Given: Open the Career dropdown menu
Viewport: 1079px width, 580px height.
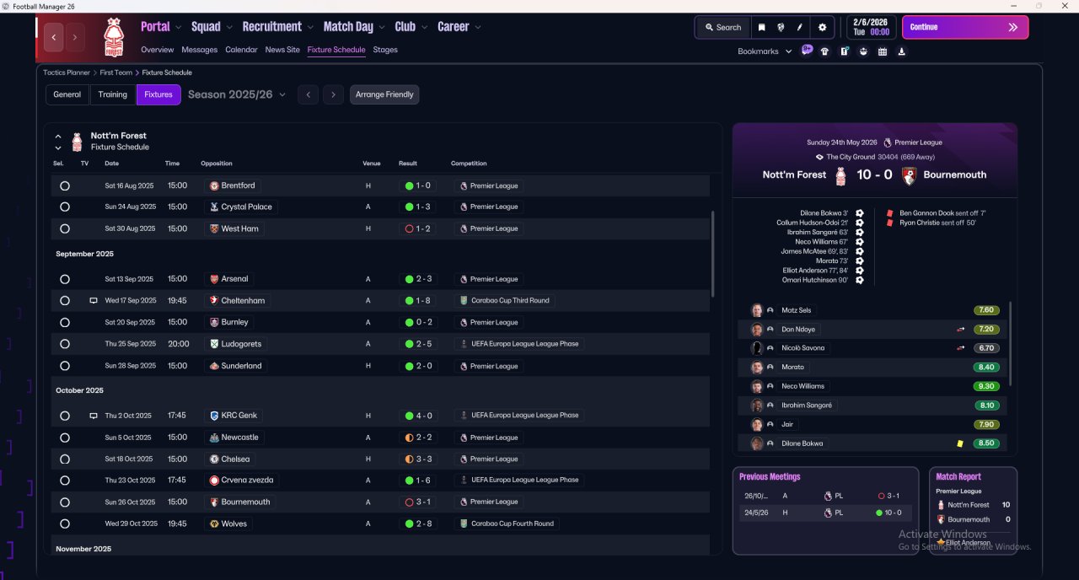Looking at the screenshot, I should (459, 27).
